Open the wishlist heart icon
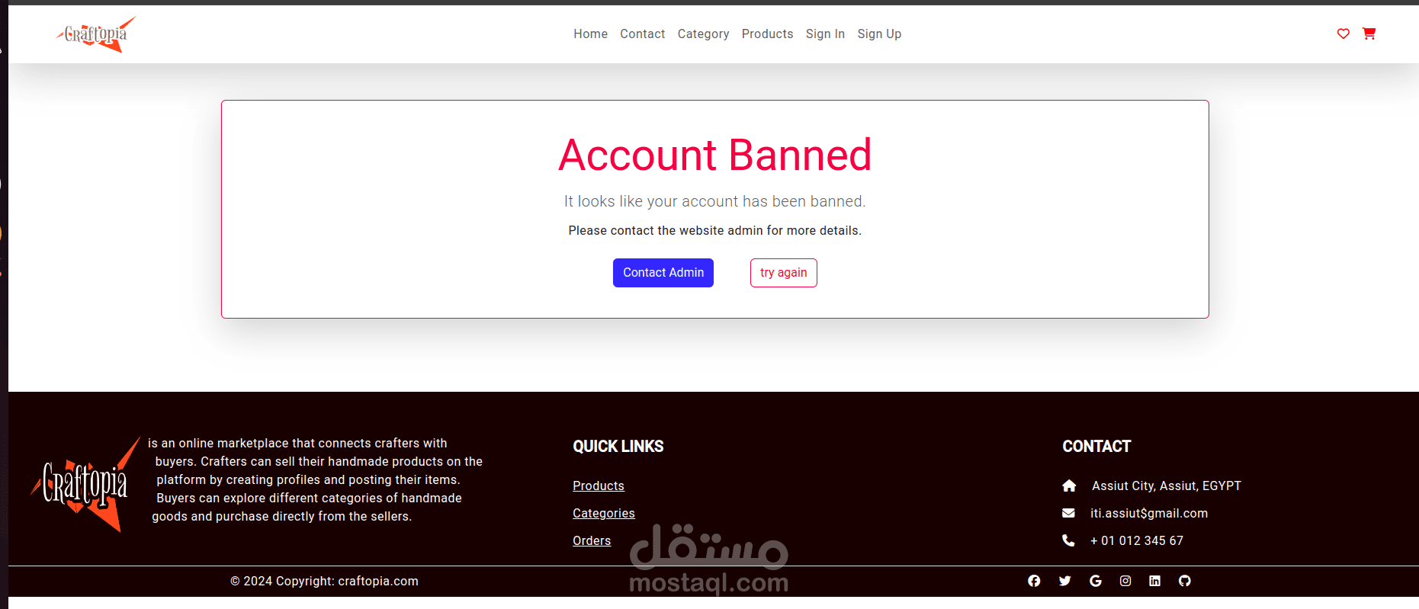The image size is (1419, 609). (1343, 34)
